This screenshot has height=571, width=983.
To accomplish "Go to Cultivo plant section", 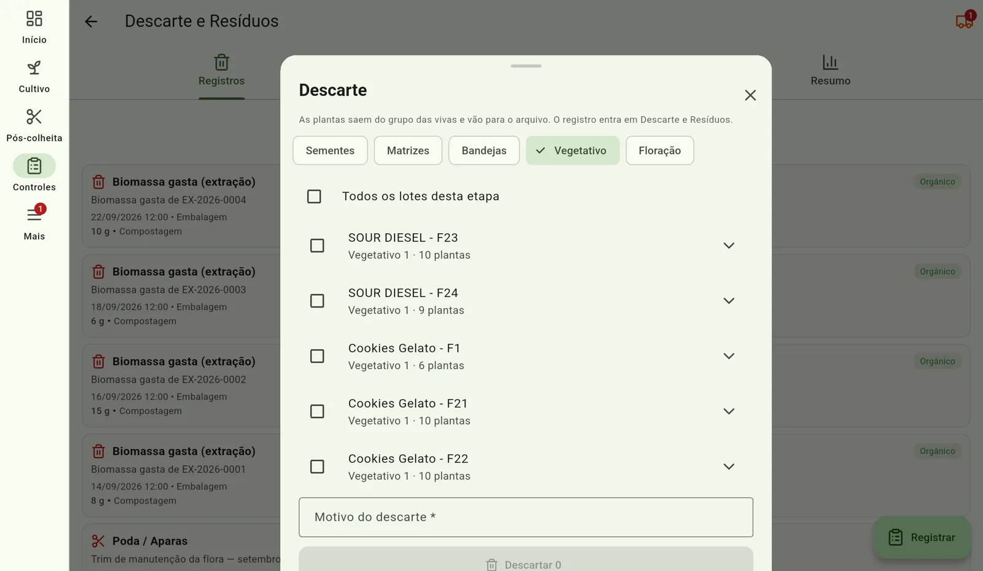I will (34, 68).
